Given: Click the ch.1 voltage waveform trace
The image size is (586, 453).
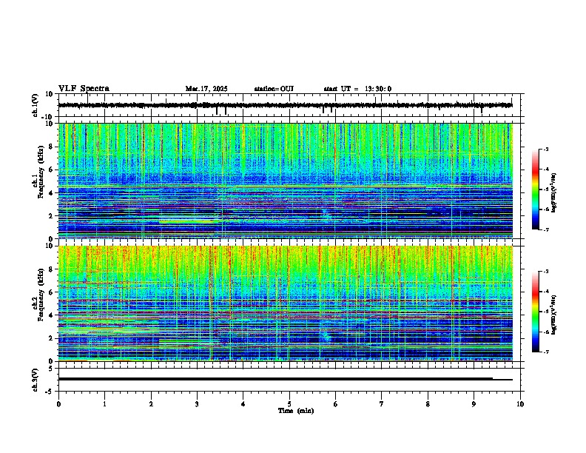Looking at the screenshot, I should click(286, 105).
